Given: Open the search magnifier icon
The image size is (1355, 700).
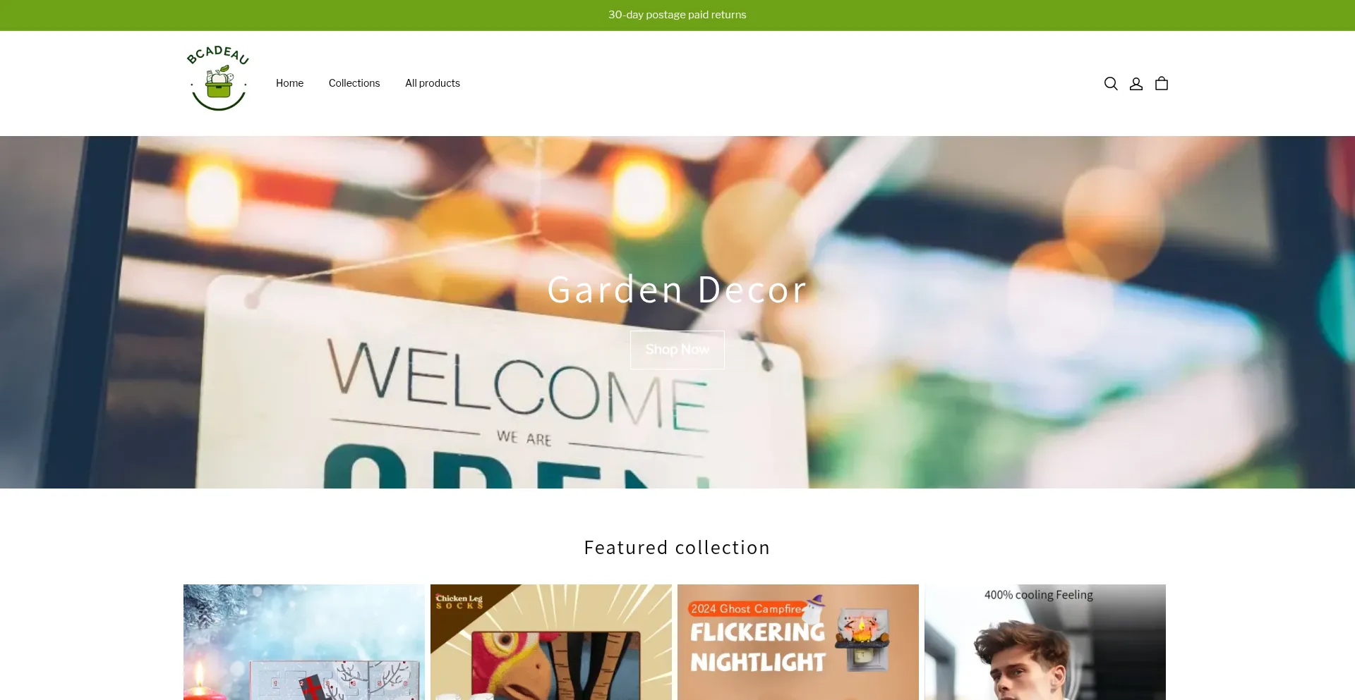Looking at the screenshot, I should tap(1111, 84).
